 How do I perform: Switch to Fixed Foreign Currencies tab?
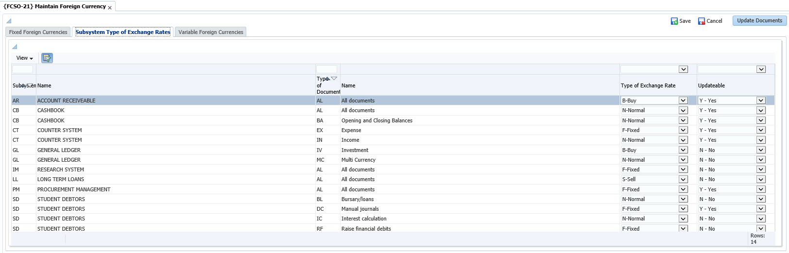coord(38,32)
